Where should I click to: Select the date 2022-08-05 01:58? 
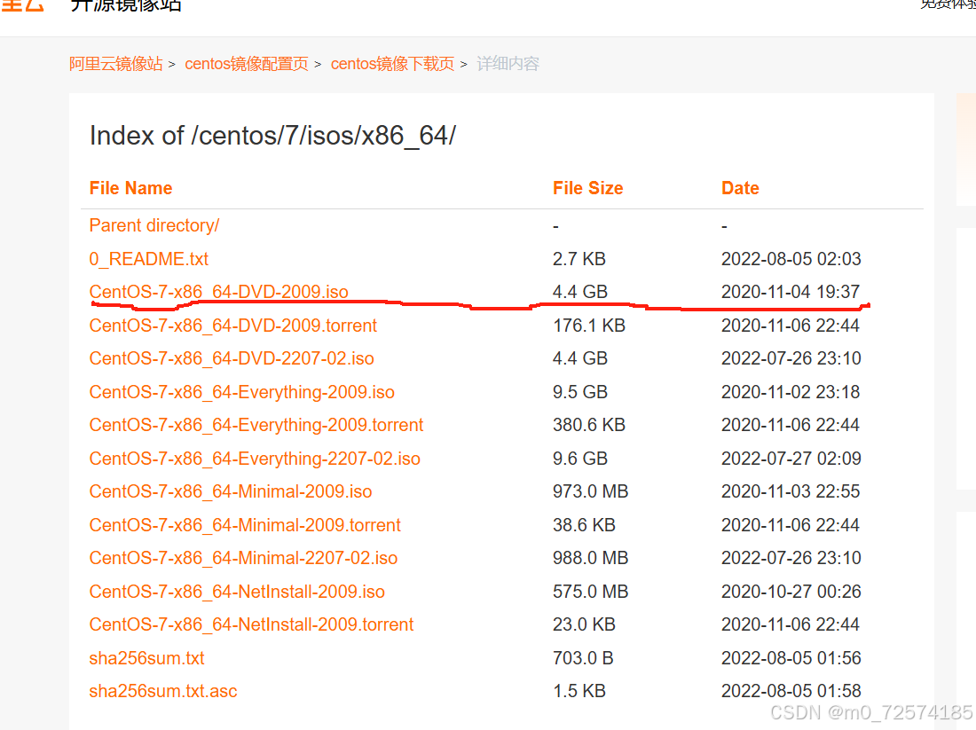(791, 691)
